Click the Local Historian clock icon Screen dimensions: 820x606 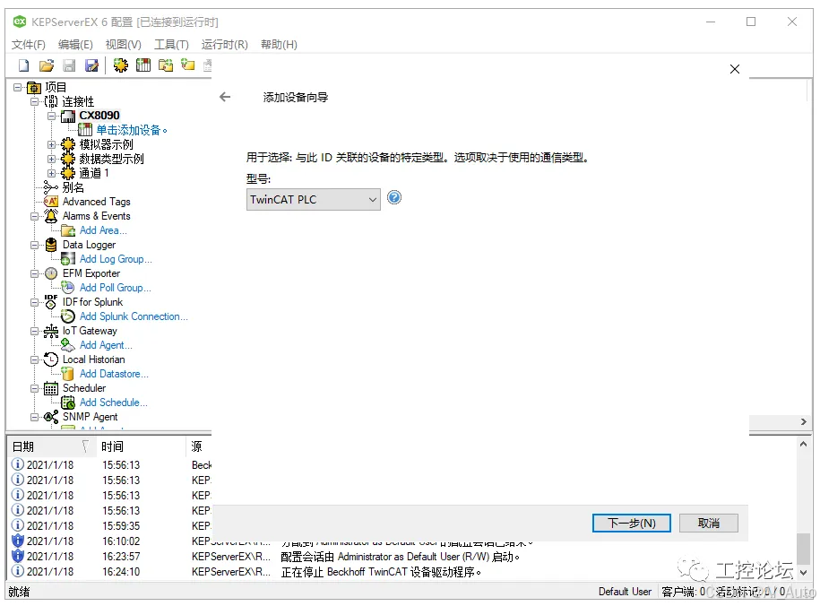[51, 359]
